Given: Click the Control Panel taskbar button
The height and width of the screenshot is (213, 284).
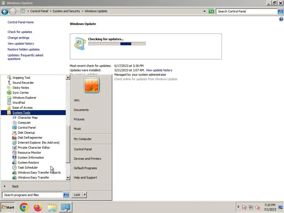Looking at the screenshot, I should (65, 207).
